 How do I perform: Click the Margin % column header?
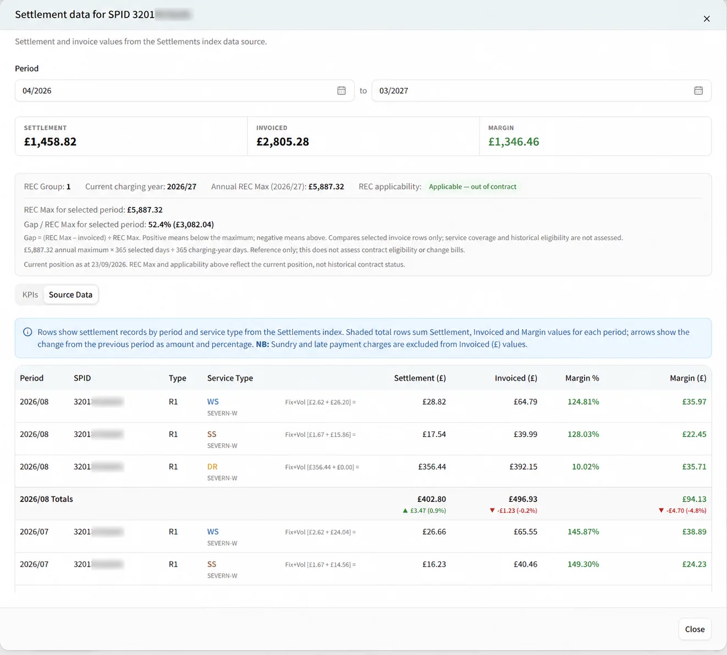point(582,378)
